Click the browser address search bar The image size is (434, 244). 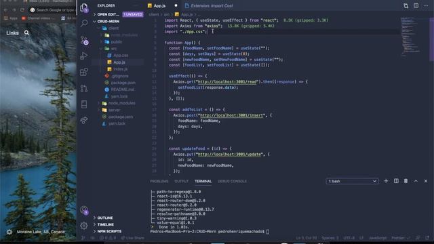pos(52,10)
